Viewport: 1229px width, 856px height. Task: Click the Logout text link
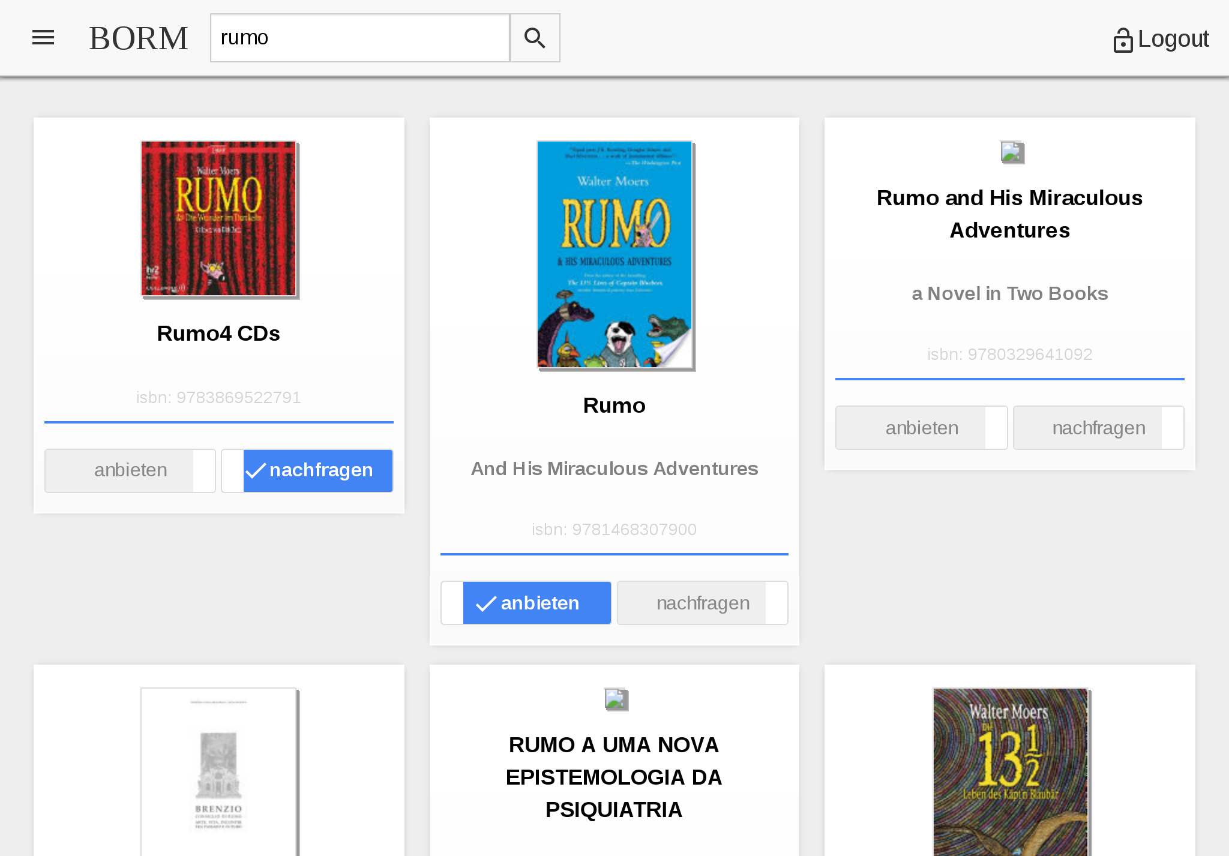tap(1171, 38)
